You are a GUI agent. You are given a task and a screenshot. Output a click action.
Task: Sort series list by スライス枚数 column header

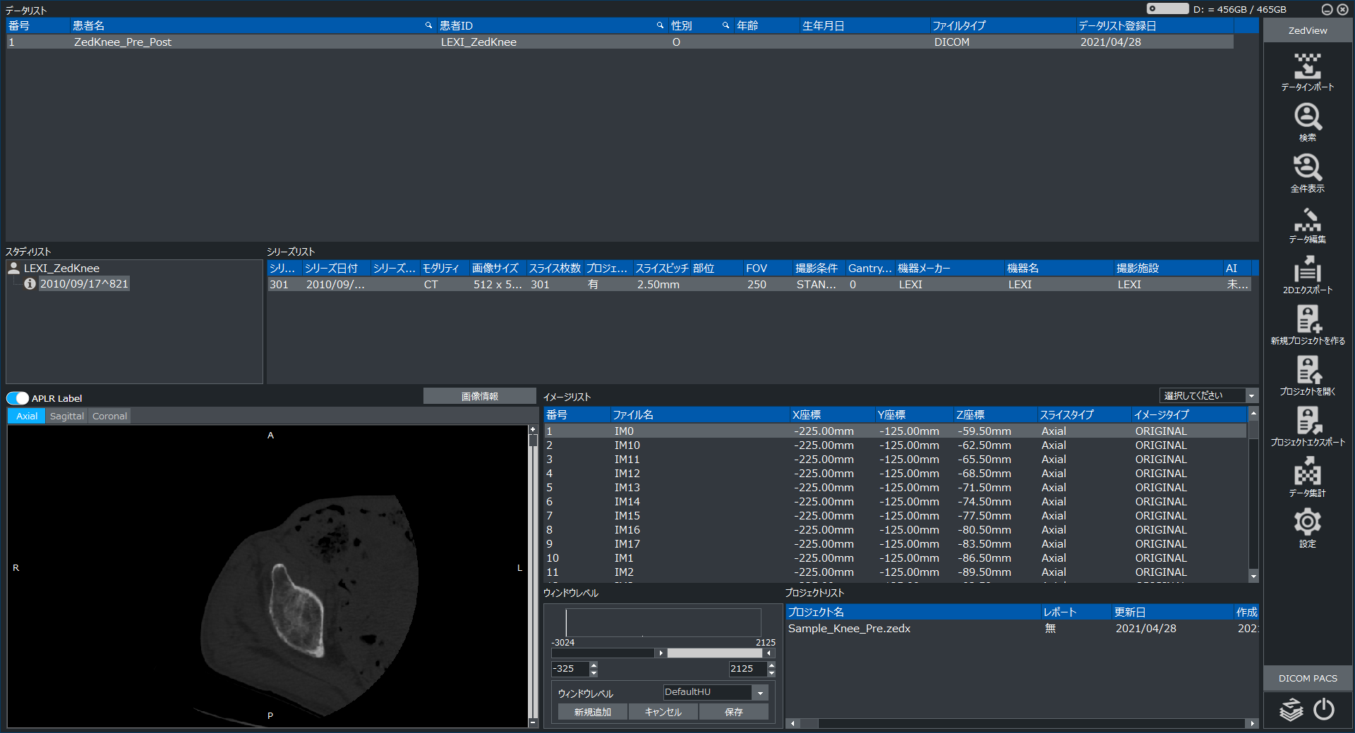pyautogui.click(x=555, y=268)
